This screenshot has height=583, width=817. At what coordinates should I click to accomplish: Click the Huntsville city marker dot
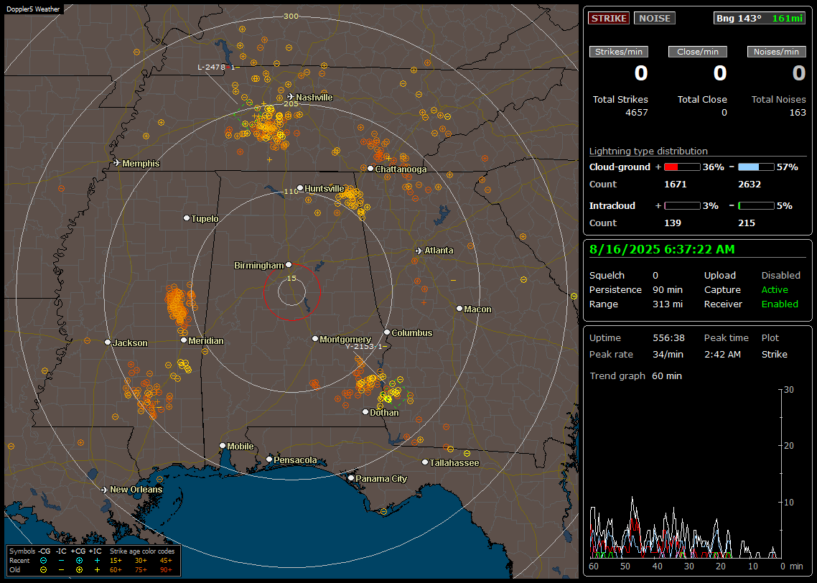[x=300, y=188]
